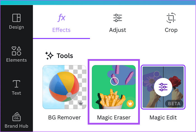
Task: Select the fries Magic Eraser thumbnail
Action: (114, 87)
